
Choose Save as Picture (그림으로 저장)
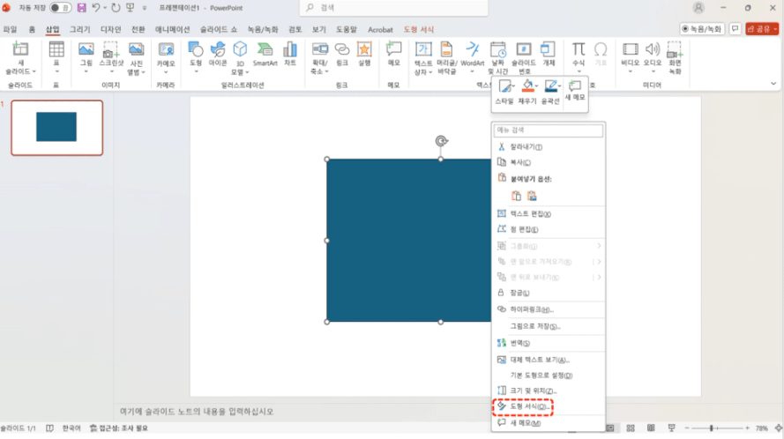pyautogui.click(x=549, y=326)
